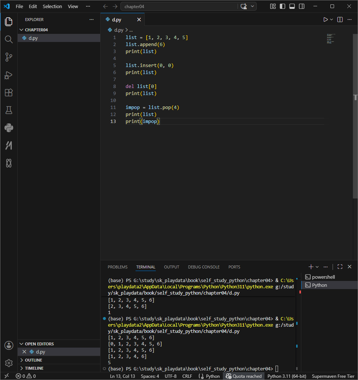Show errors and warnings count in status bar

pos(26,376)
